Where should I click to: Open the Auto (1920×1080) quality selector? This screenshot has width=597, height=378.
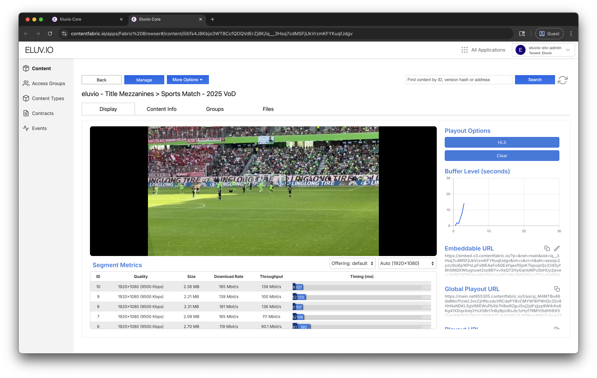(407, 263)
